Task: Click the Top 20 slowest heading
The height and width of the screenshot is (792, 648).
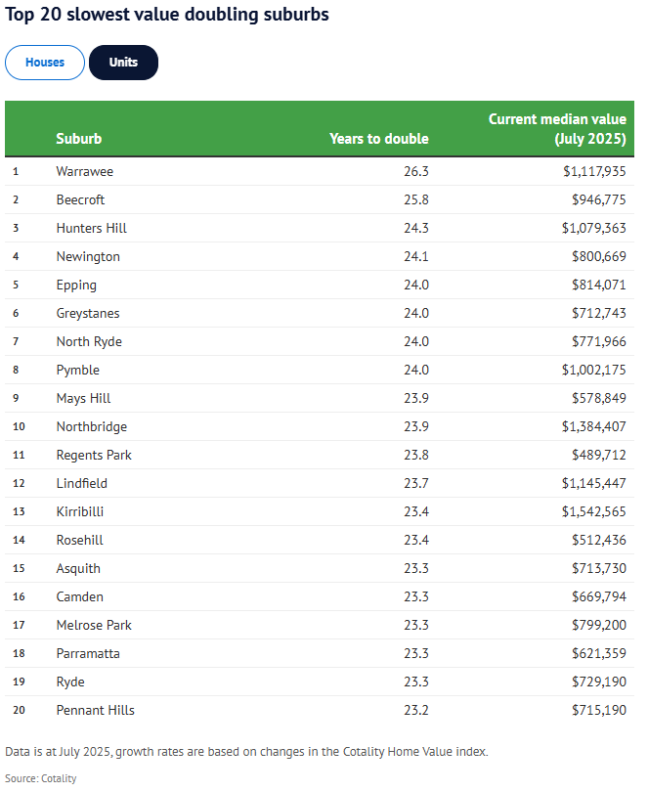Action: [x=168, y=15]
